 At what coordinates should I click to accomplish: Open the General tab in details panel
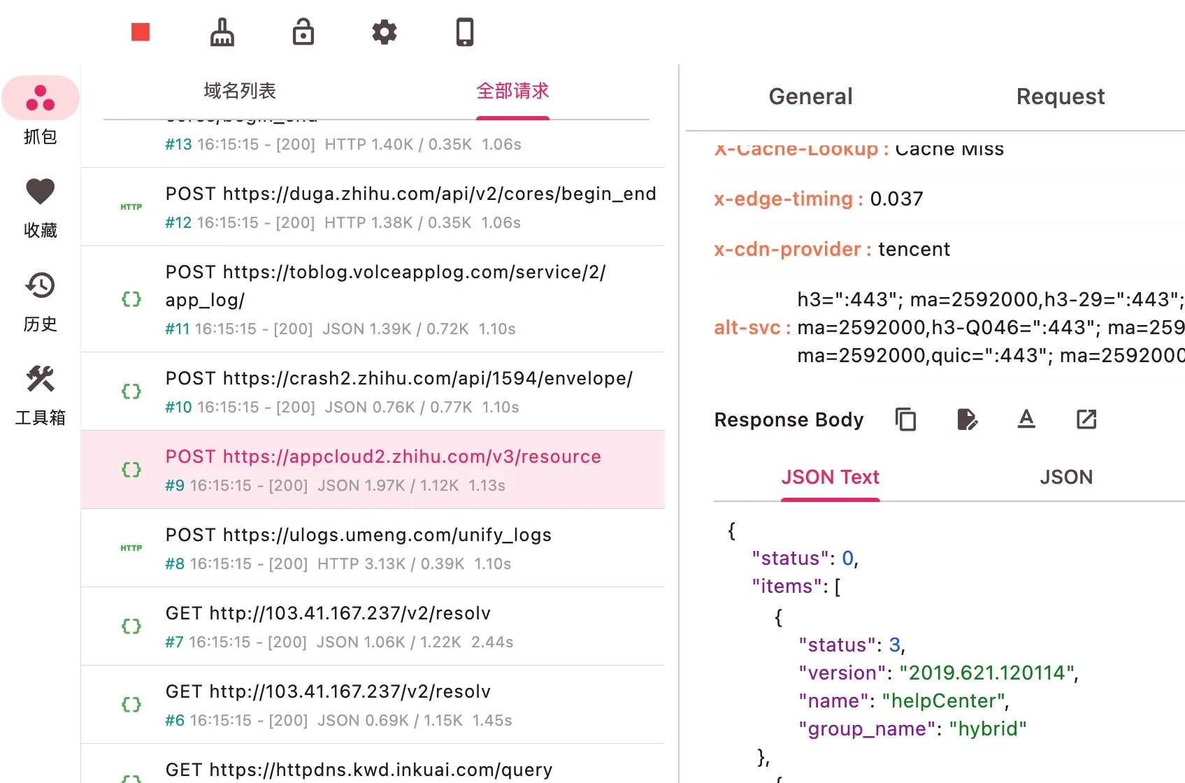(x=810, y=96)
